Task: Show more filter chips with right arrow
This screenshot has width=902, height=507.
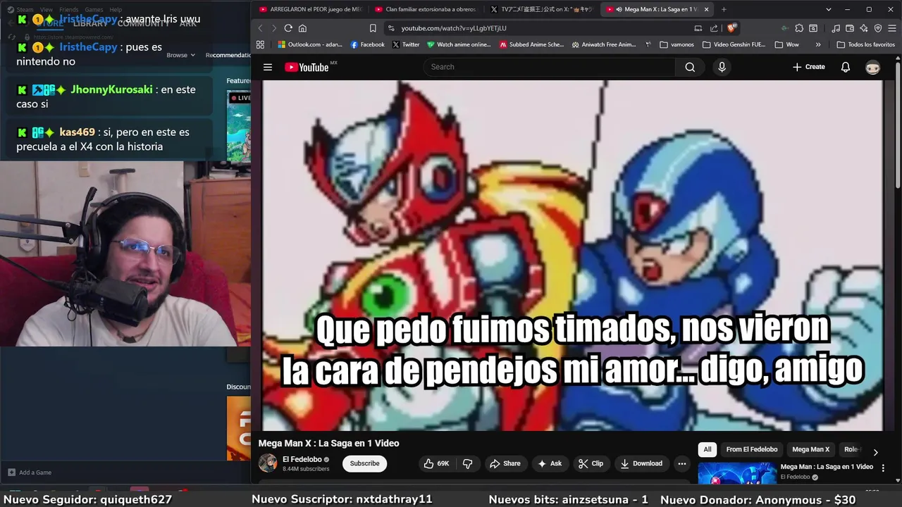Action: tap(875, 452)
